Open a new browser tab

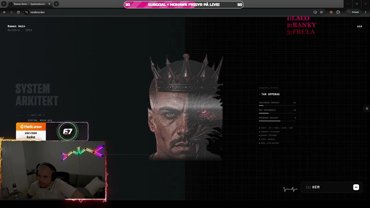(x=56, y=4)
